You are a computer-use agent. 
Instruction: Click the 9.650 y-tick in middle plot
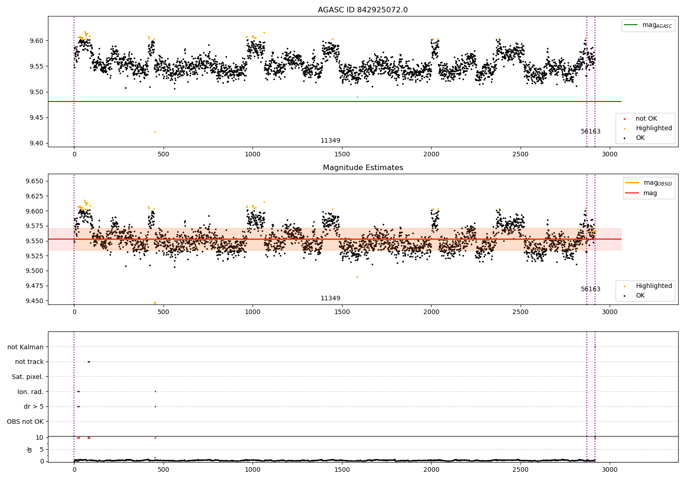pyautogui.click(x=34, y=181)
